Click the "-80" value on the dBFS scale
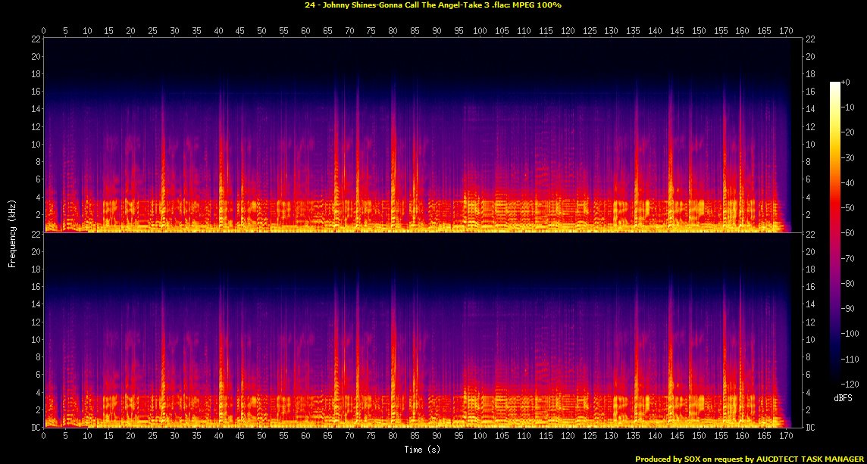Viewport: 867px width, 464px height. coord(847,283)
